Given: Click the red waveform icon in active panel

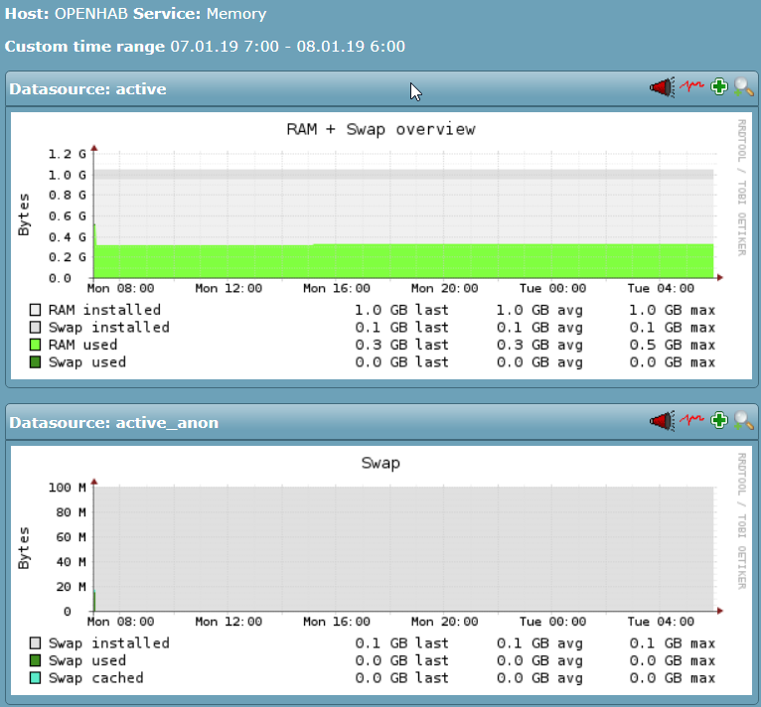Looking at the screenshot, I should 692,87.
